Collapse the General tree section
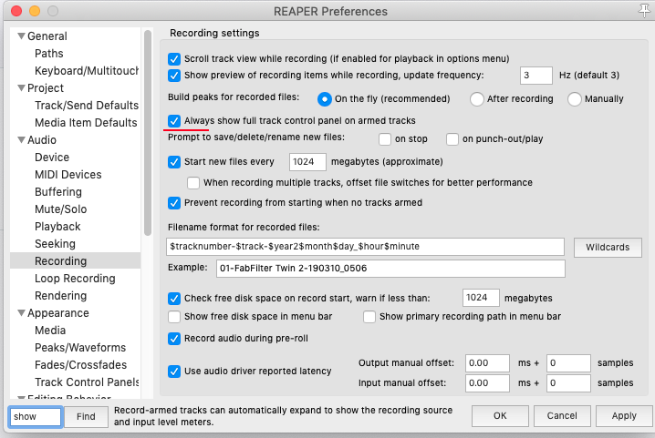 pos(21,36)
